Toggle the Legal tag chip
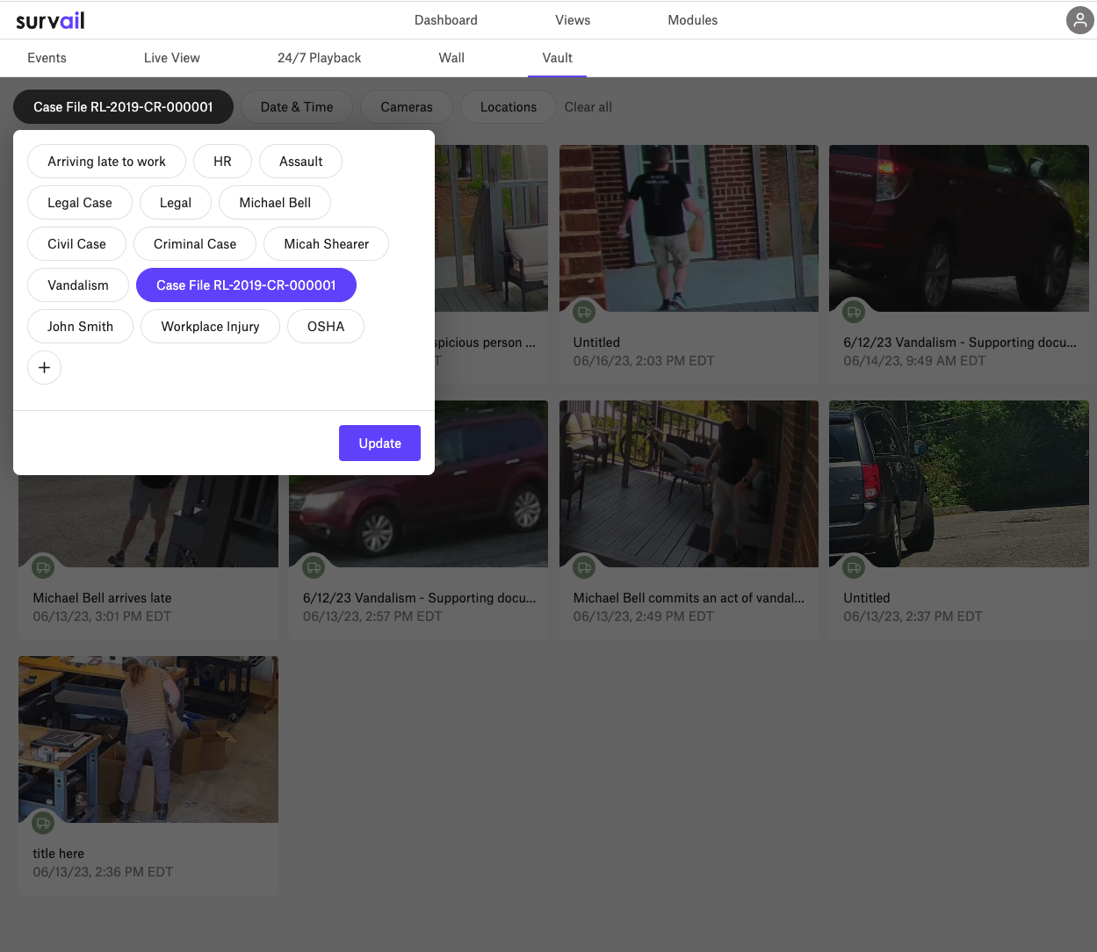Screen dimensions: 1097x952 (x=176, y=203)
